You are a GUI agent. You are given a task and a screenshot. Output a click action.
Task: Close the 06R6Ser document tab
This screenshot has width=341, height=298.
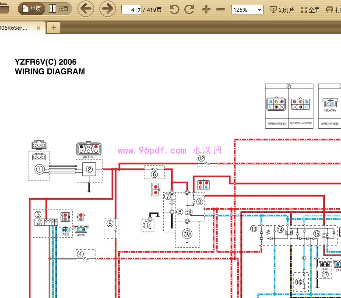pyautogui.click(x=39, y=28)
